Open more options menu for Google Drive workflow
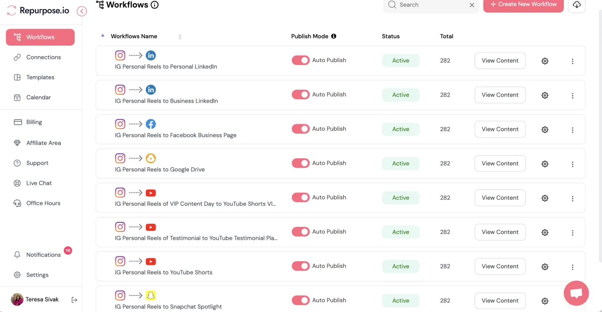 click(x=572, y=164)
